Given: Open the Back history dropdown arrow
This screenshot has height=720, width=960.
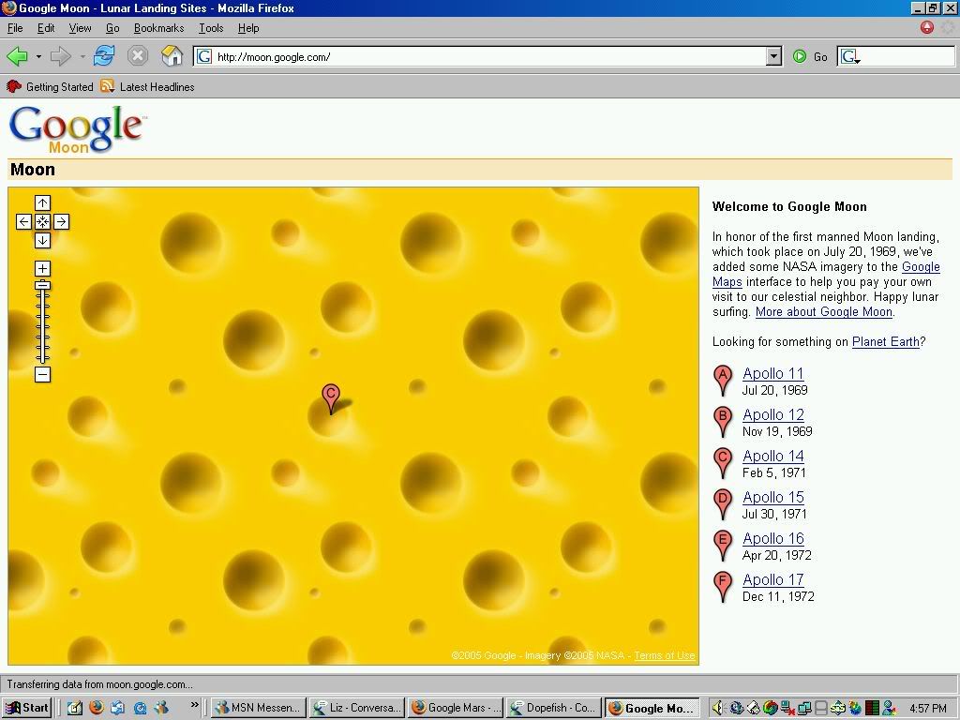Looking at the screenshot, I should pyautogui.click(x=38, y=57).
